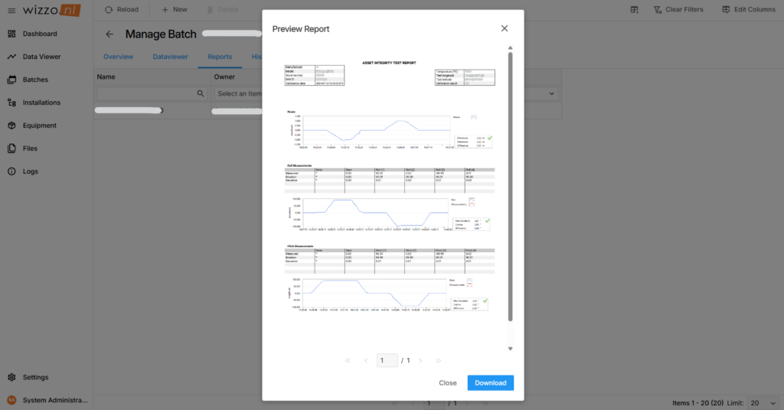
Task: Open the Equipment sidebar item
Action: pos(40,125)
